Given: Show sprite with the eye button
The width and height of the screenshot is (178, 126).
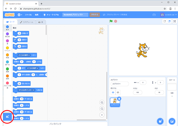Looking at the screenshot, I should pos(113,92).
